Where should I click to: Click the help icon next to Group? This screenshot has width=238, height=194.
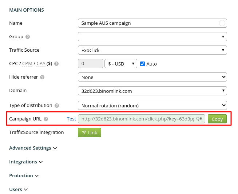tap(28, 37)
